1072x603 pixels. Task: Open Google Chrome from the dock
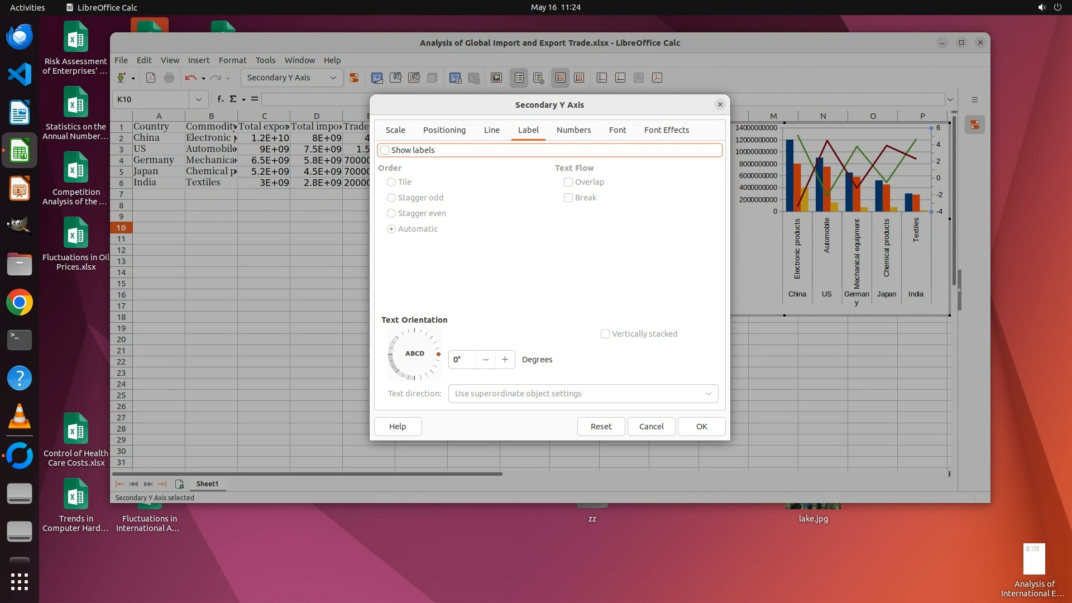pyautogui.click(x=20, y=303)
